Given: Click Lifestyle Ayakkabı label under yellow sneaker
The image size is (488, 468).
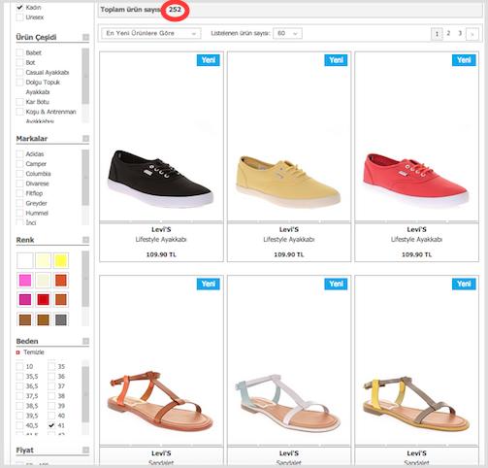Looking at the screenshot, I should [289, 240].
